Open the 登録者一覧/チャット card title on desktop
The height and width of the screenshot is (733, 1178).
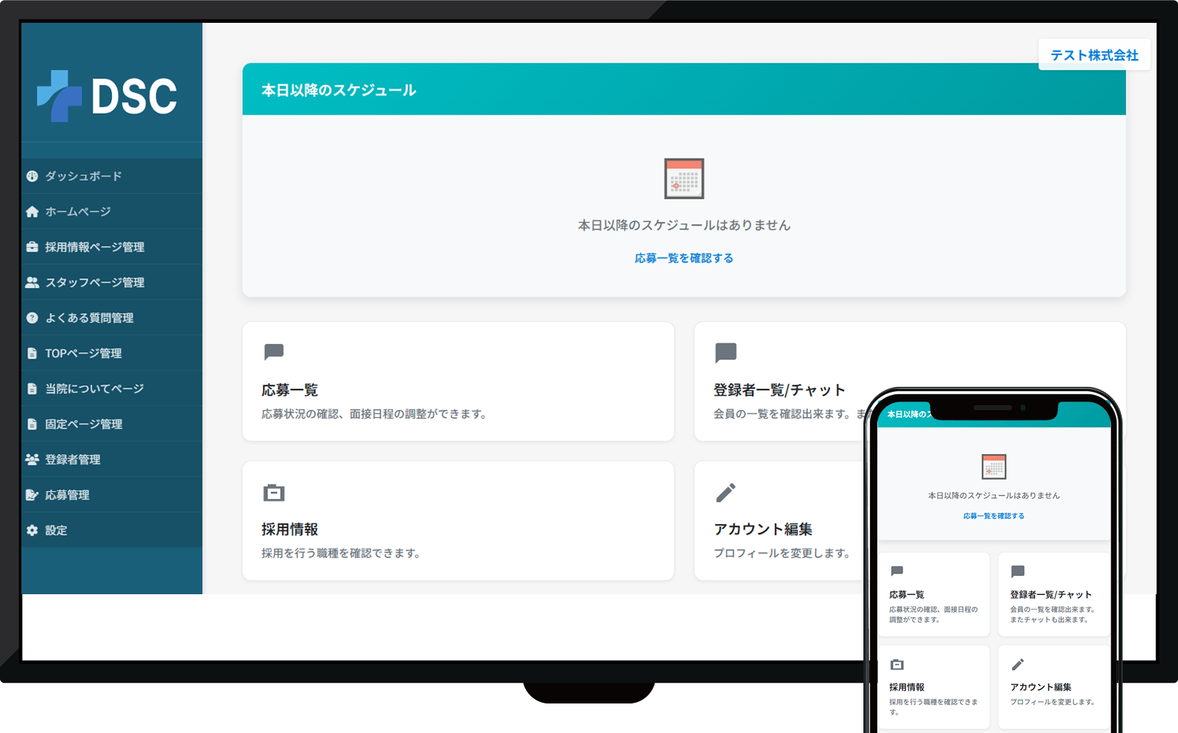click(779, 390)
